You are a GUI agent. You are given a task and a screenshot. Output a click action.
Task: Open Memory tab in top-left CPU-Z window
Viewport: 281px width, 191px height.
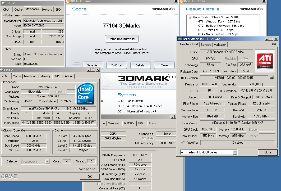[47, 10]
